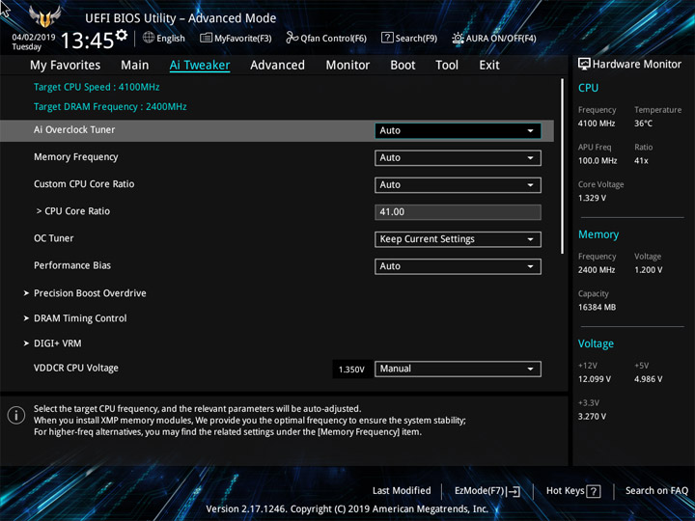Click the Target CPU Speed : 4100MHz text
The width and height of the screenshot is (695, 521).
(97, 87)
